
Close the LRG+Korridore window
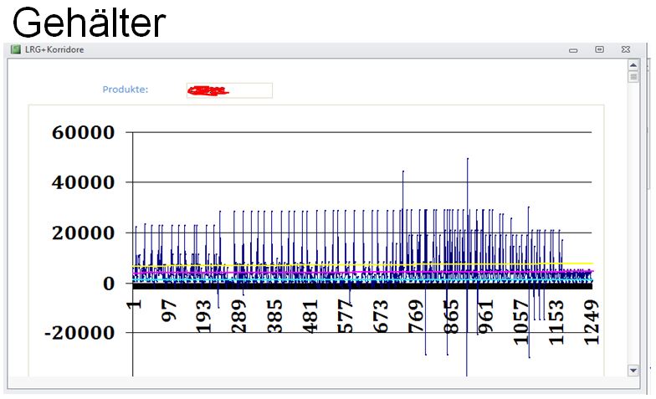coord(623,50)
